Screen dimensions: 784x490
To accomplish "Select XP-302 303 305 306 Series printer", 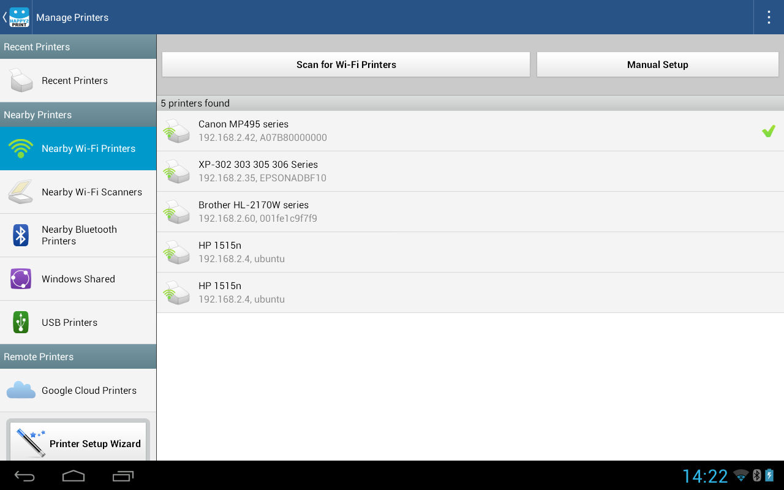I will tap(470, 171).
